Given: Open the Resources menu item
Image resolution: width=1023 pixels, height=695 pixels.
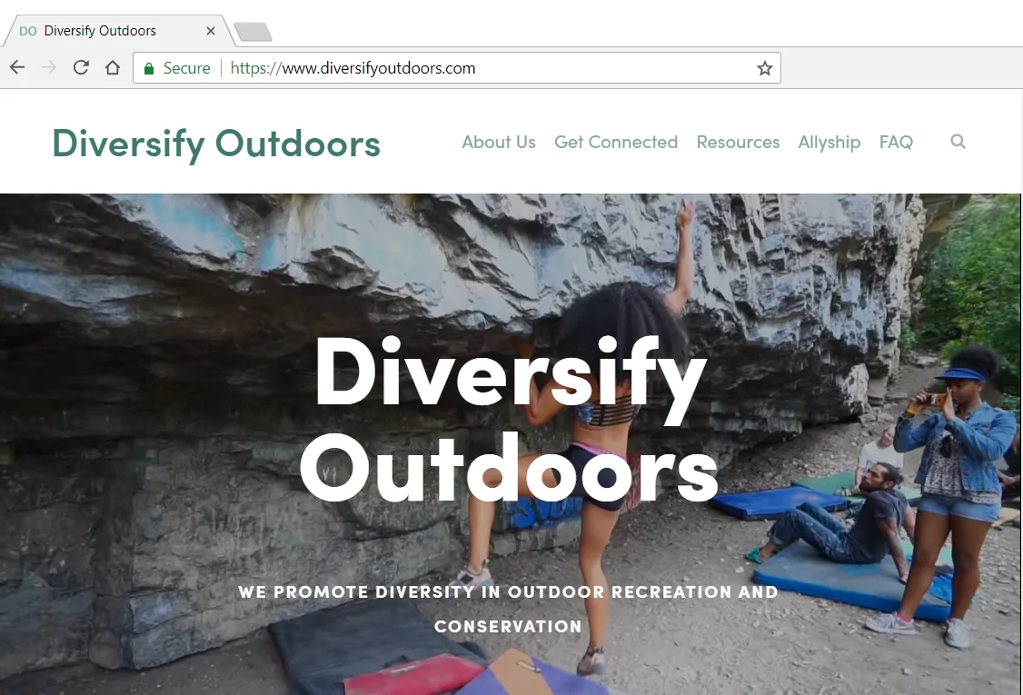Looking at the screenshot, I should [x=738, y=142].
